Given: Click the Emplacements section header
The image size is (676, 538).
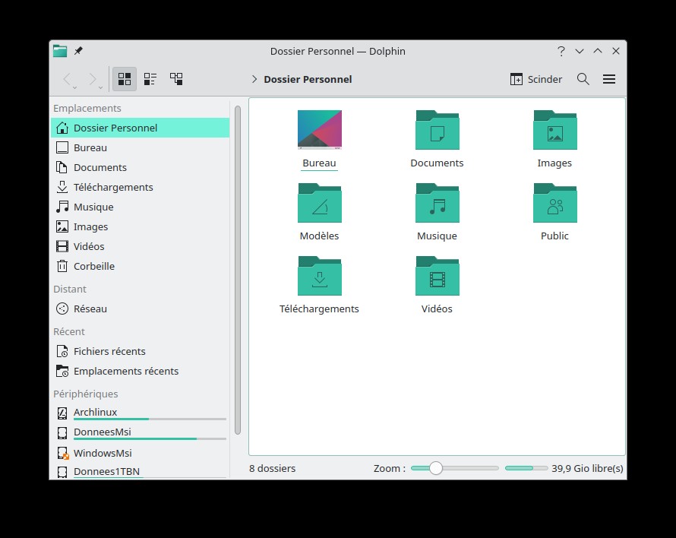Looking at the screenshot, I should [87, 109].
